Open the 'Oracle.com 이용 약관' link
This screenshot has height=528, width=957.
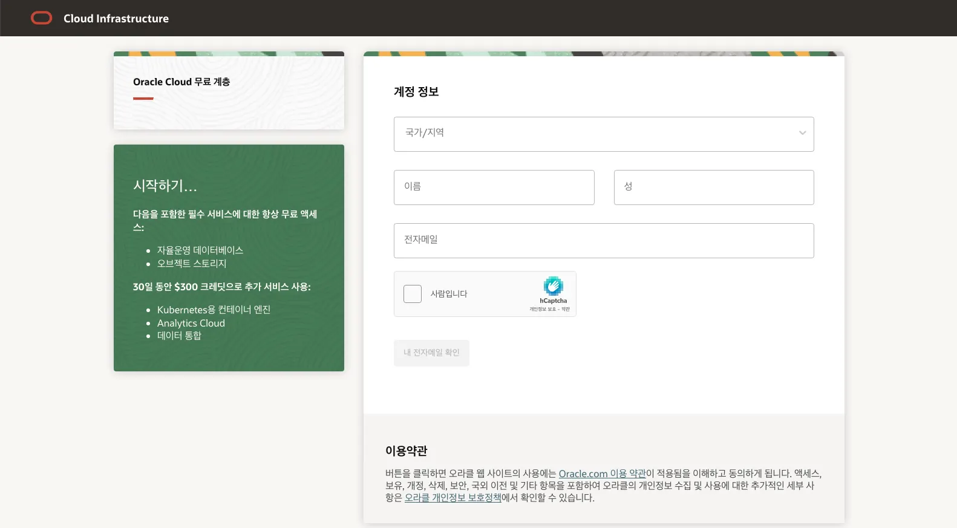[603, 474]
